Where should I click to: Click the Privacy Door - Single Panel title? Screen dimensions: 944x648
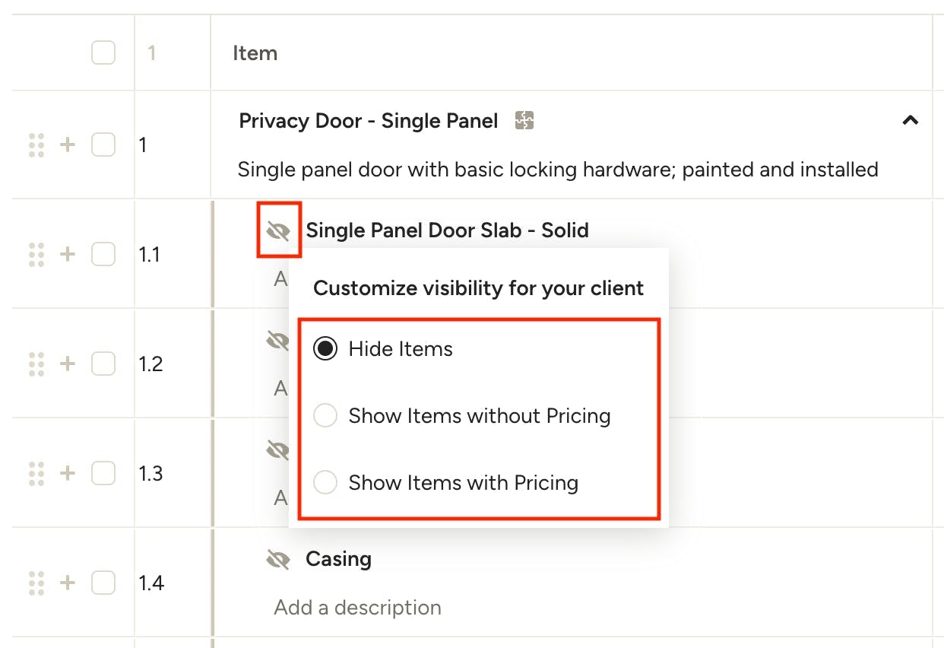369,121
